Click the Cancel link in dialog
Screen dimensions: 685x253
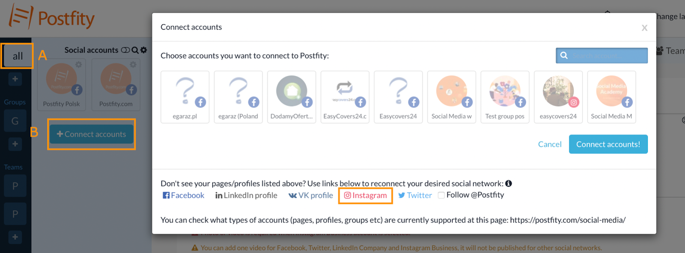point(550,144)
